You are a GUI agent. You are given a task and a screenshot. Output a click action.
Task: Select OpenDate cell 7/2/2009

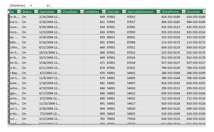50,114
